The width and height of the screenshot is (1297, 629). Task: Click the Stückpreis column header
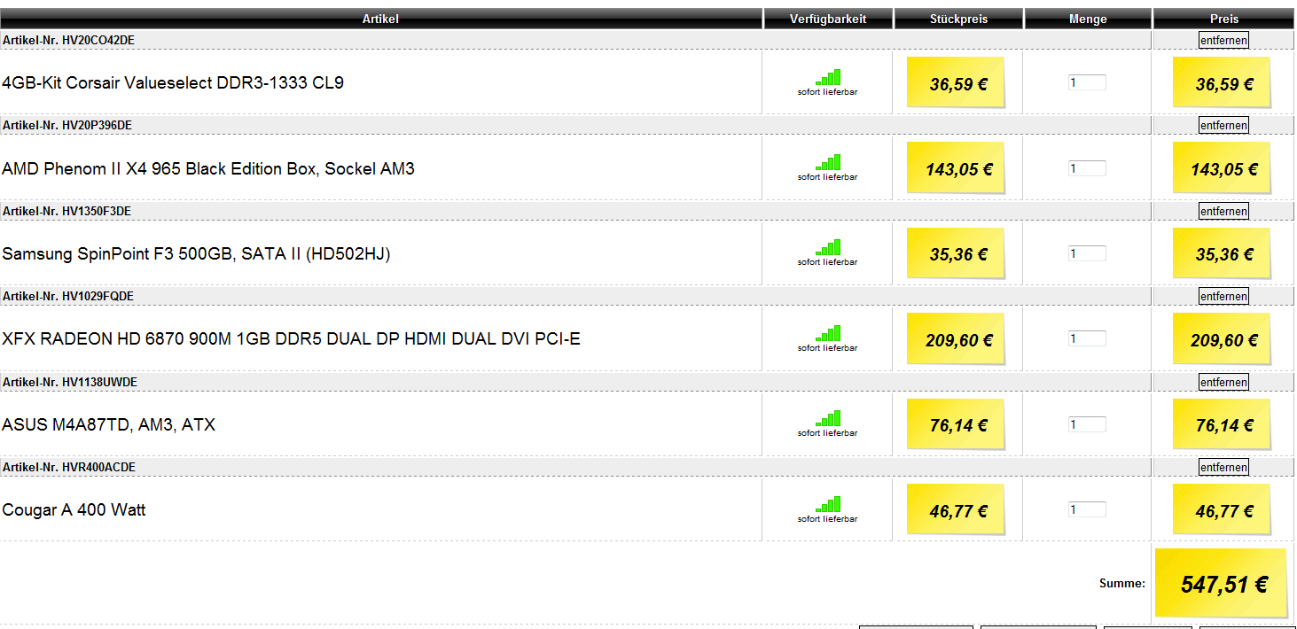[x=958, y=19]
